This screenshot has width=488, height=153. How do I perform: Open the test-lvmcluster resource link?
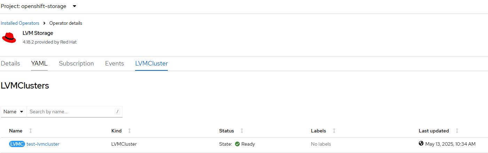coord(43,144)
